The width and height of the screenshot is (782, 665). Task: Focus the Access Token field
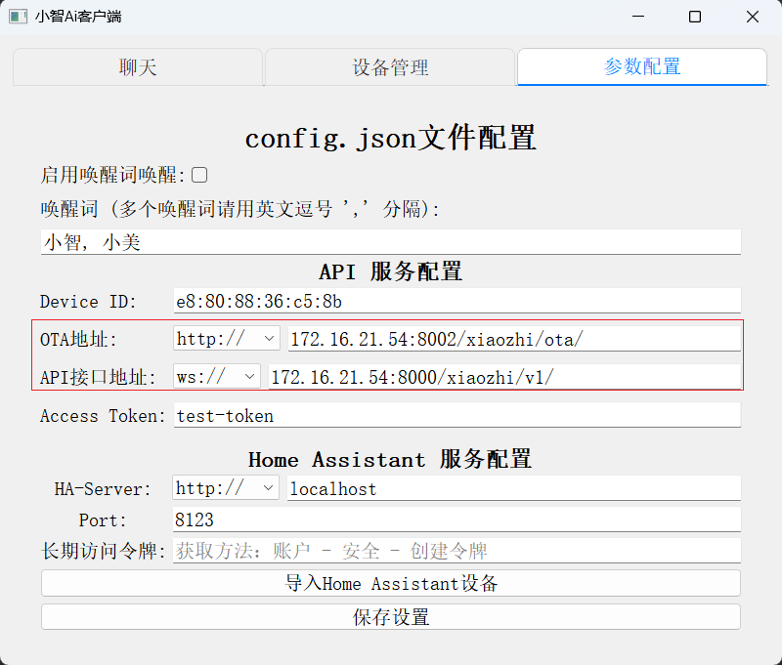pyautogui.click(x=457, y=415)
